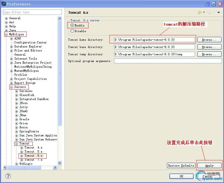This screenshot has height=183, width=224.
Task: Expand the General tree node
Action: pyautogui.click(x=6, y=18)
